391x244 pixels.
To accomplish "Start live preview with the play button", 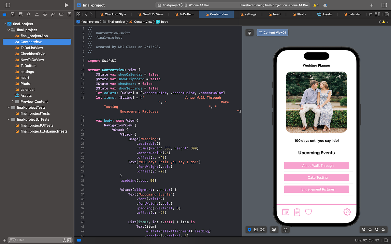I will 250,230.
